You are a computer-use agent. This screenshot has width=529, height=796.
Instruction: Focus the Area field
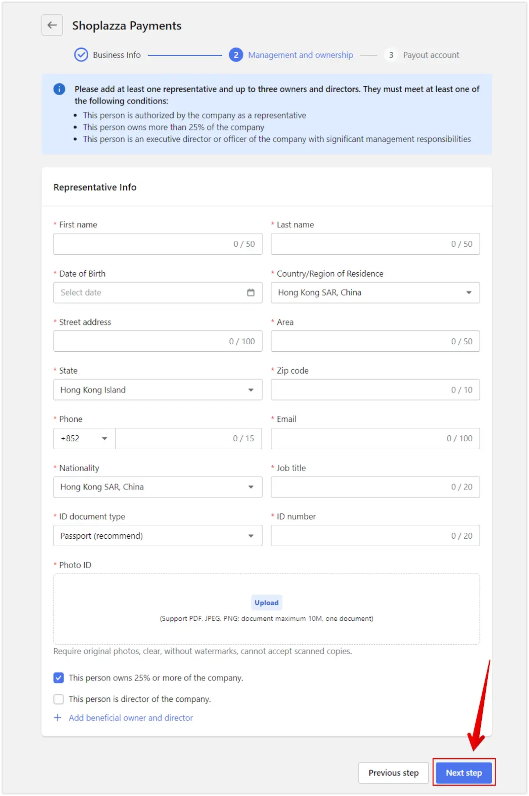click(375, 341)
